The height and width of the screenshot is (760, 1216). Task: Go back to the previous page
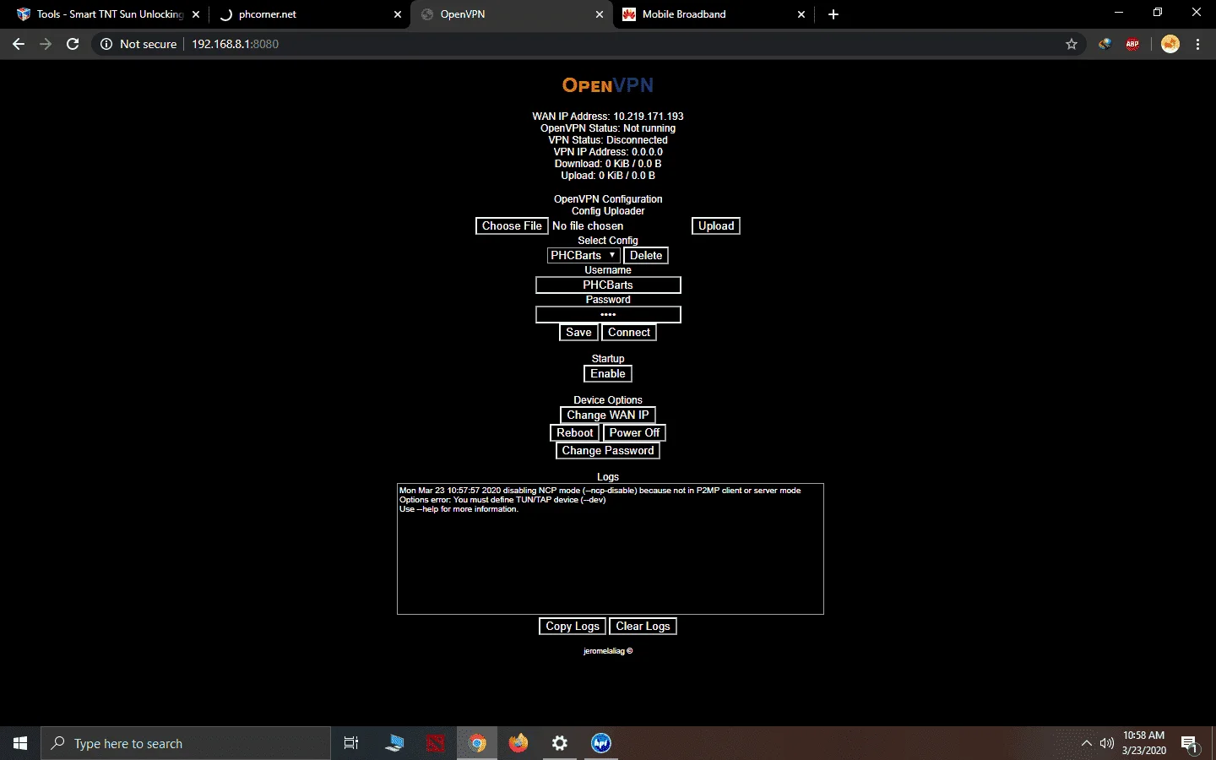[x=19, y=44]
